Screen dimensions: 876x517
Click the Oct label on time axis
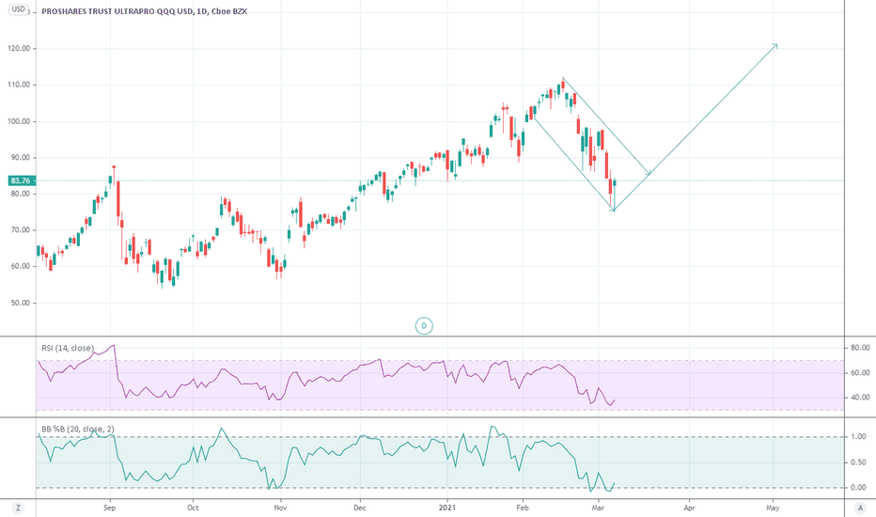193,508
